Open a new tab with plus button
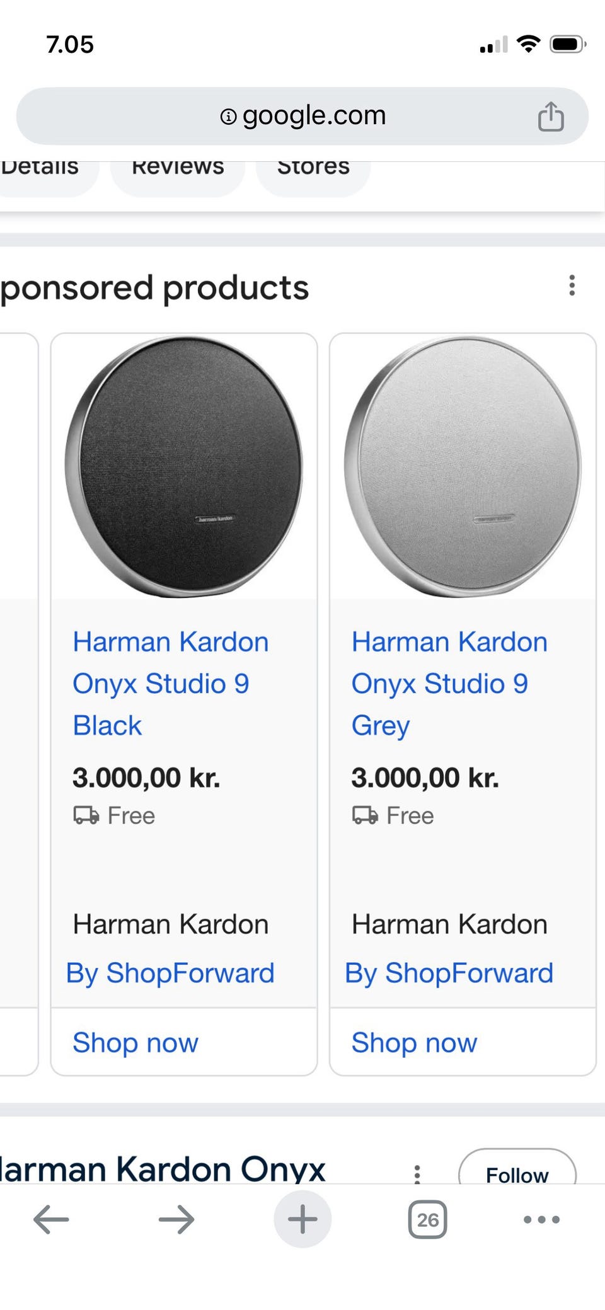This screenshot has height=1310, width=605. [302, 1219]
